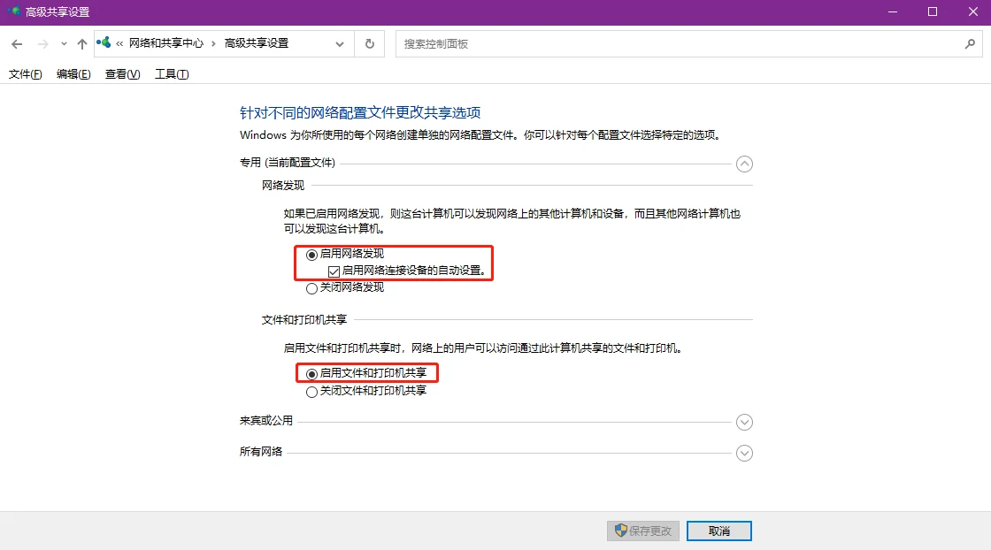Toggle 启用网络连接设备的自动设置 checkbox

[334, 271]
